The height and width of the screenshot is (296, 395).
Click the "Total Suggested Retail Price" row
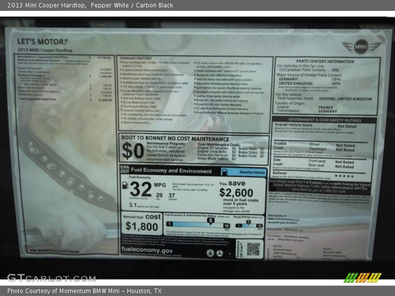pos(65,100)
